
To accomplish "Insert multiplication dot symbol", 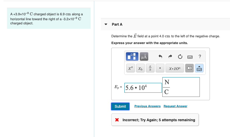I will [x=160, y=68].
